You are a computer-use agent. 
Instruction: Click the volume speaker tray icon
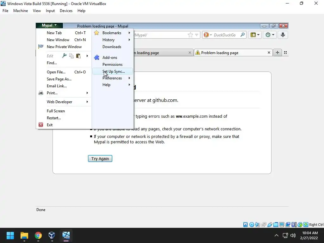293,235
